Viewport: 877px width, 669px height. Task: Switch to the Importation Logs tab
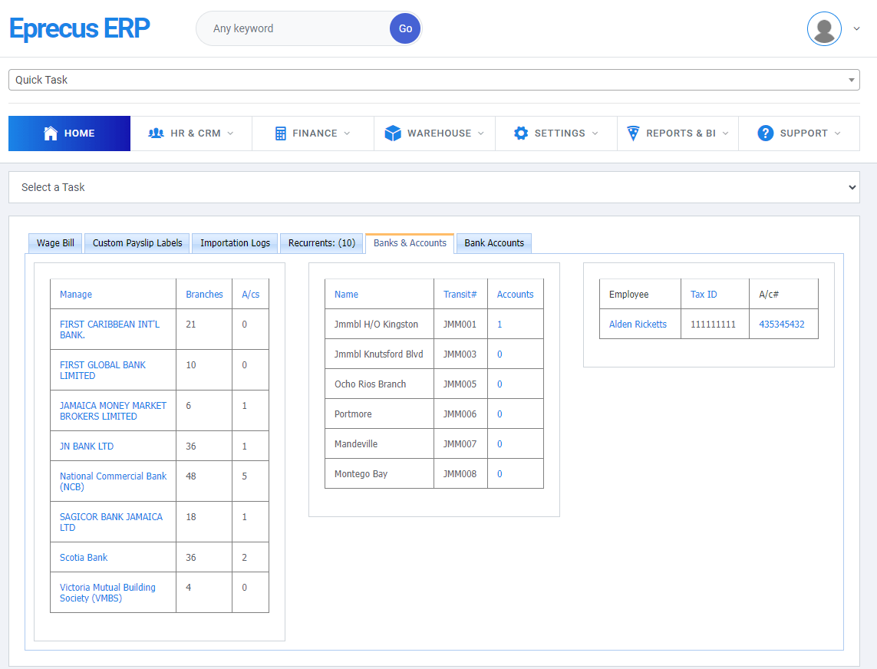point(235,243)
